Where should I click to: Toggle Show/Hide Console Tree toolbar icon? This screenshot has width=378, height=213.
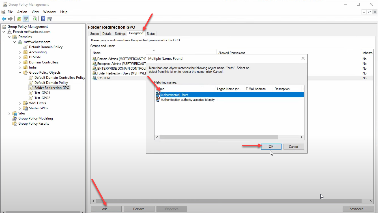pos(26,19)
